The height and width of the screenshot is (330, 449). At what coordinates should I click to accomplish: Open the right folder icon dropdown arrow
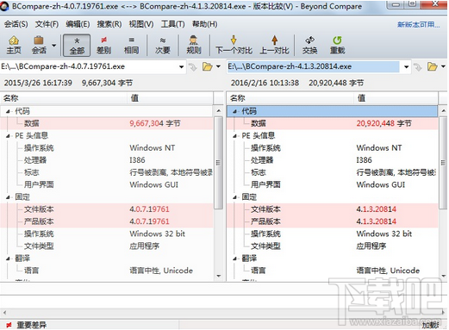(x=443, y=66)
